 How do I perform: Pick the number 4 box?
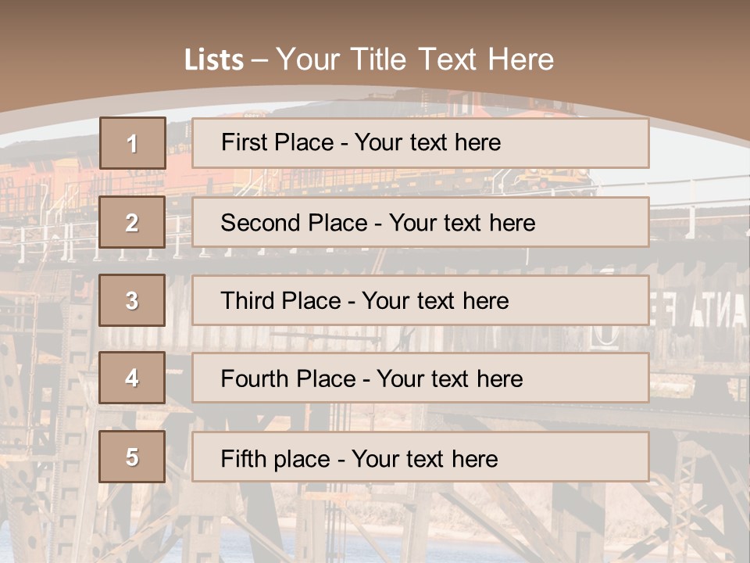(132, 378)
